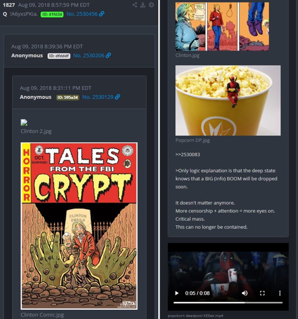Open the Popcorn DP.jpg image
Image resolution: width=298 pixels, height=319 pixels.
(228, 100)
